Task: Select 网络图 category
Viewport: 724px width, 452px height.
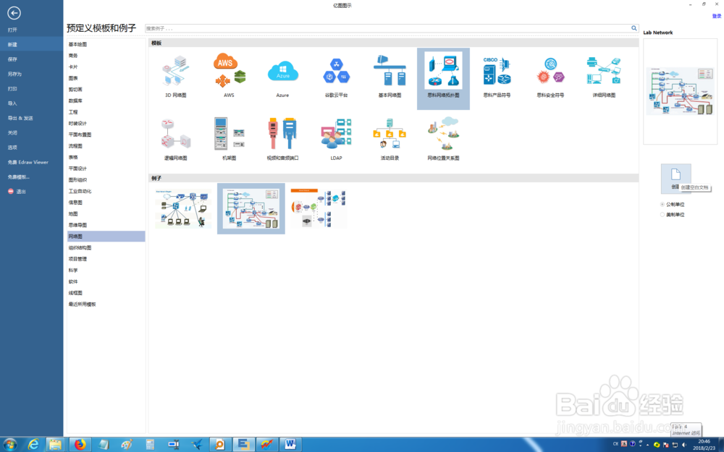Action: point(106,236)
